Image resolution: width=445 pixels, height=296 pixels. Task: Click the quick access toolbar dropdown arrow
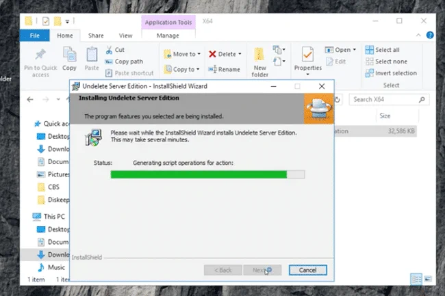67,21
